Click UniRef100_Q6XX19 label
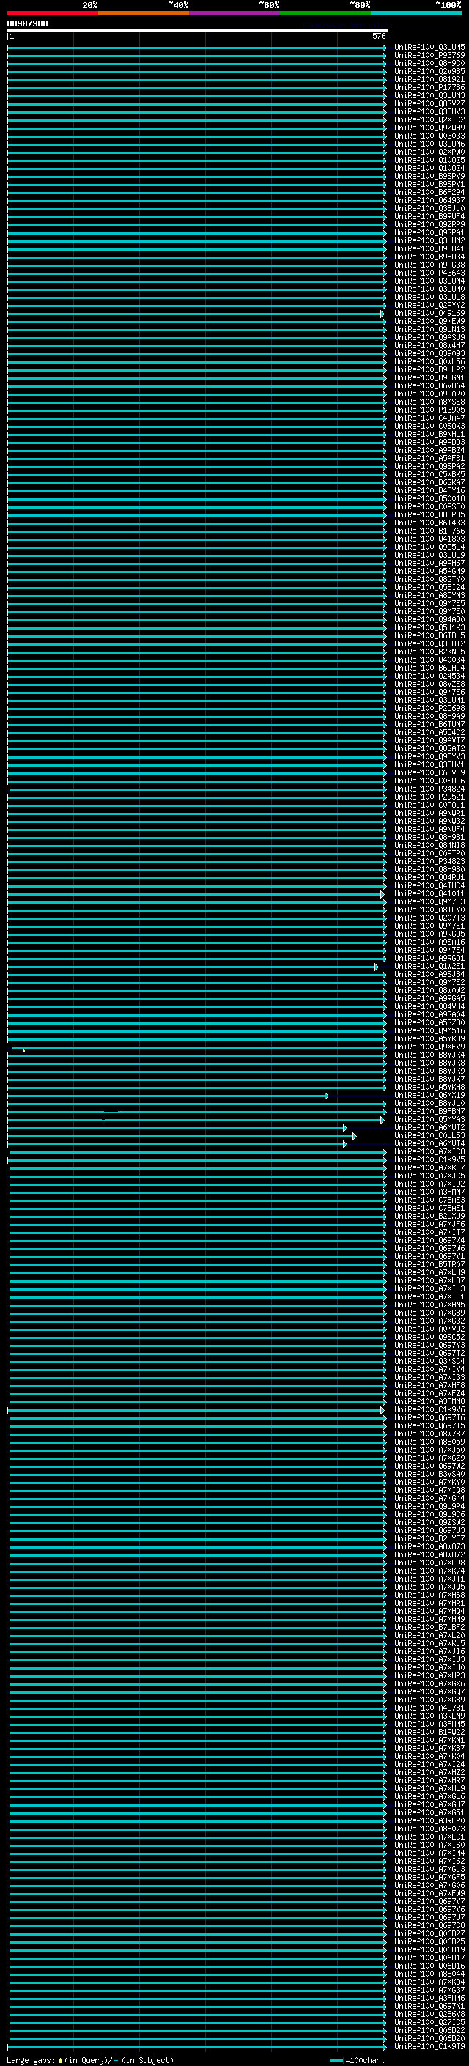Screen dimensions: 469x2066 (429, 1096)
